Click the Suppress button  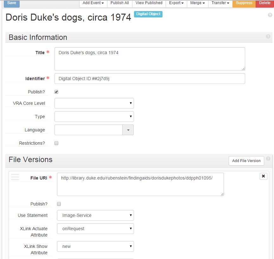coord(244,3)
